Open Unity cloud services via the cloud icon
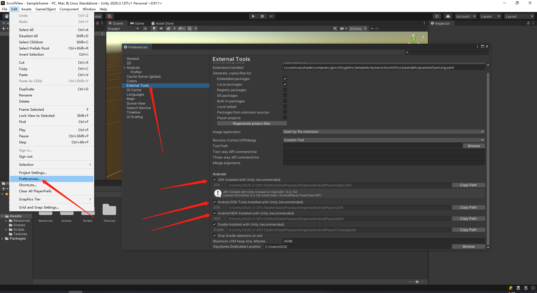This screenshot has width=537, height=293. 448,16
